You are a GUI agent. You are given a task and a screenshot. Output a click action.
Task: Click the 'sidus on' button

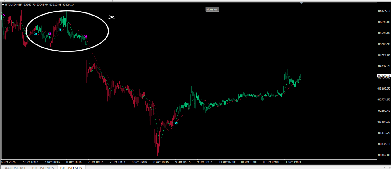(x=212, y=9)
